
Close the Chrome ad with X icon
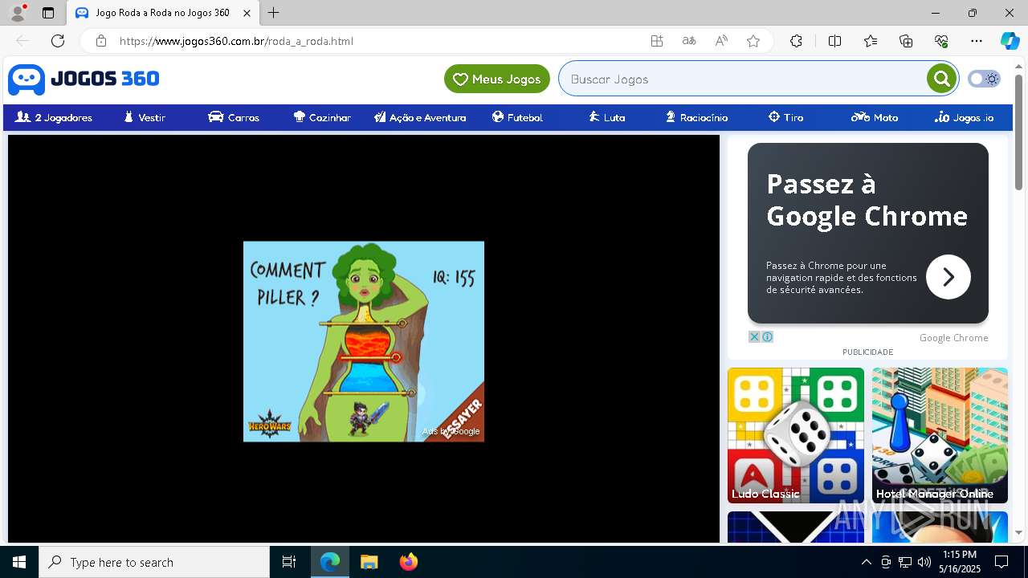click(754, 337)
